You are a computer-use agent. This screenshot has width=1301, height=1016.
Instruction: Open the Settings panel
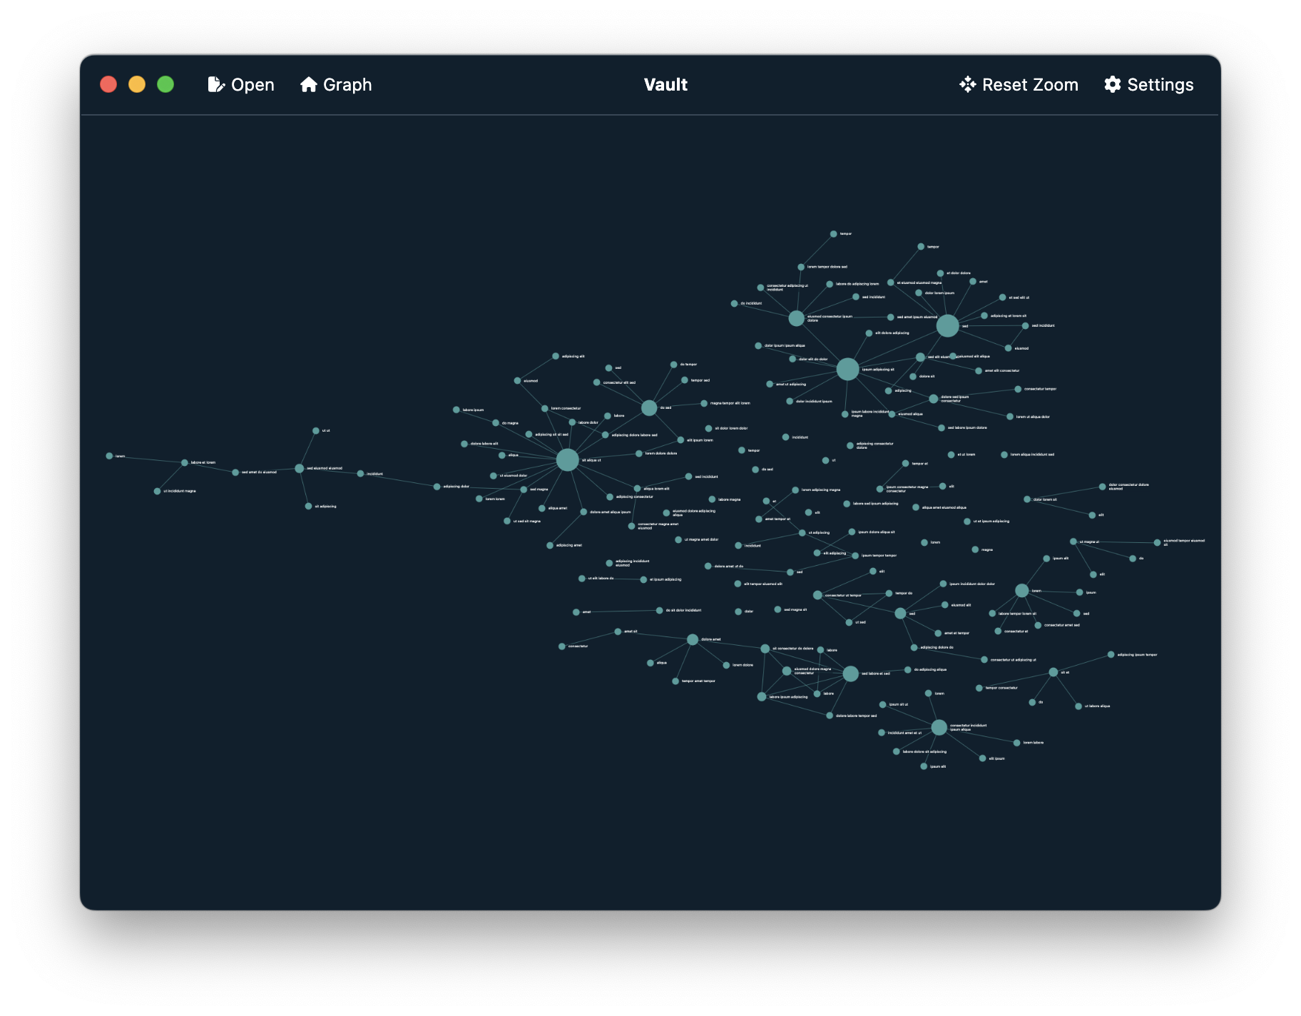tap(1148, 85)
